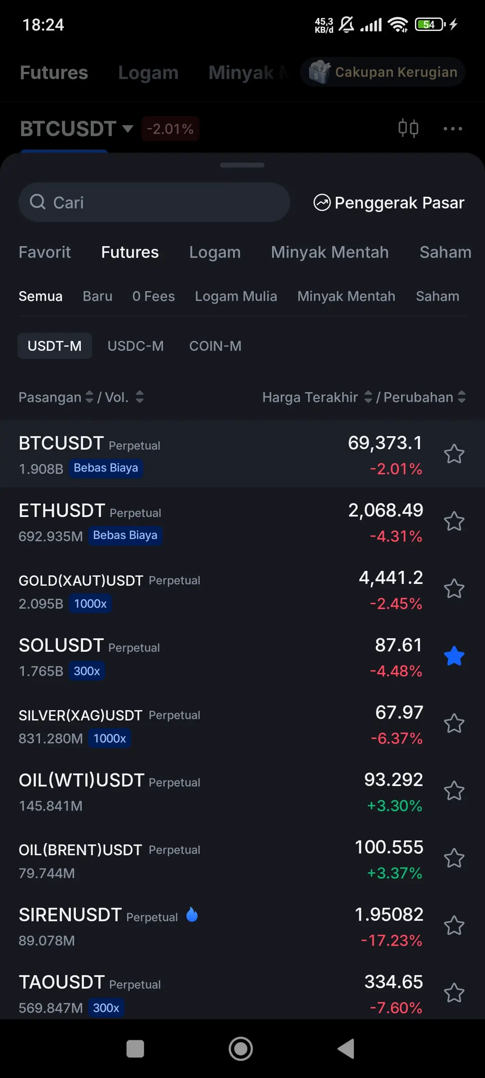Sort list by Perubahan arrows
This screenshot has height=1078, width=485.
click(462, 397)
